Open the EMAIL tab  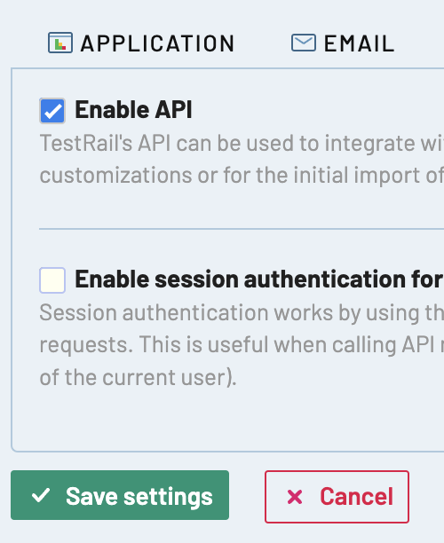point(343,43)
